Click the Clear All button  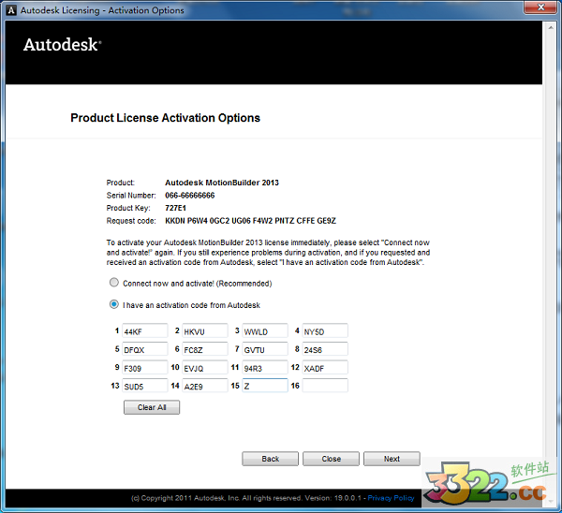click(152, 407)
